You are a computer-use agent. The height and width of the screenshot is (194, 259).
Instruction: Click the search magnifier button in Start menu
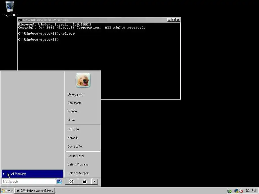click(x=59, y=181)
